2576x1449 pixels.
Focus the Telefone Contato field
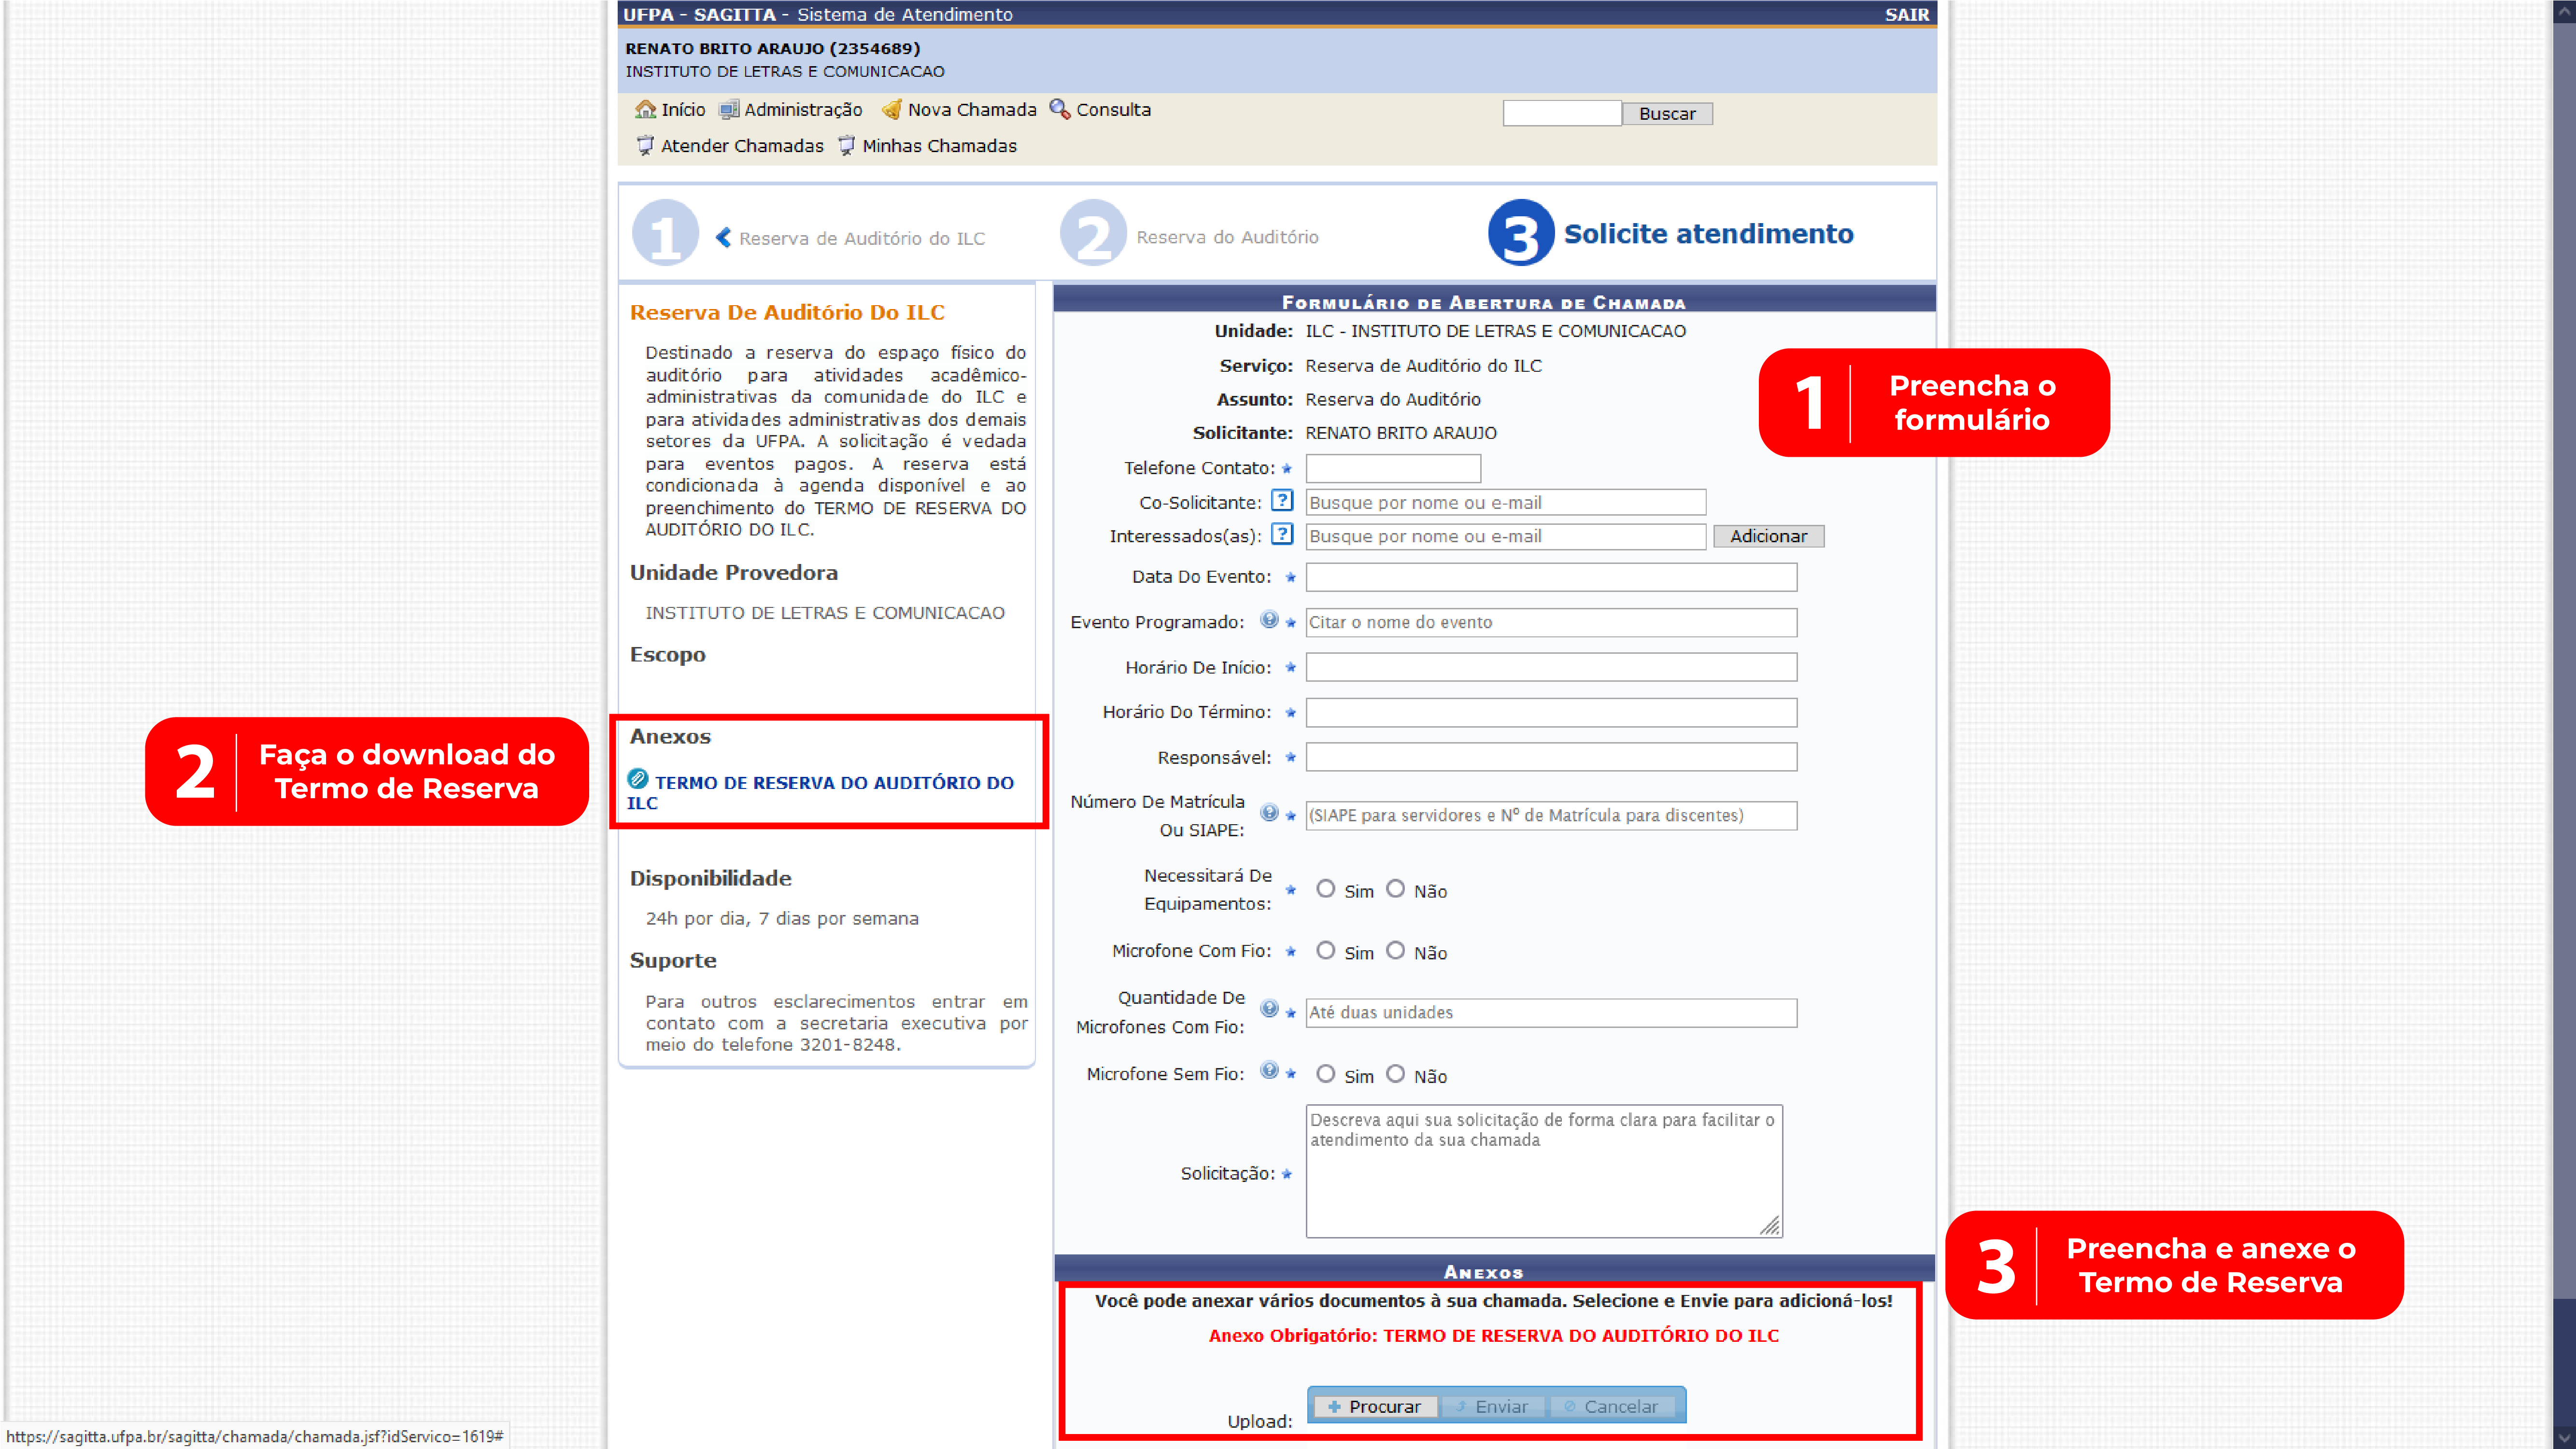1393,468
